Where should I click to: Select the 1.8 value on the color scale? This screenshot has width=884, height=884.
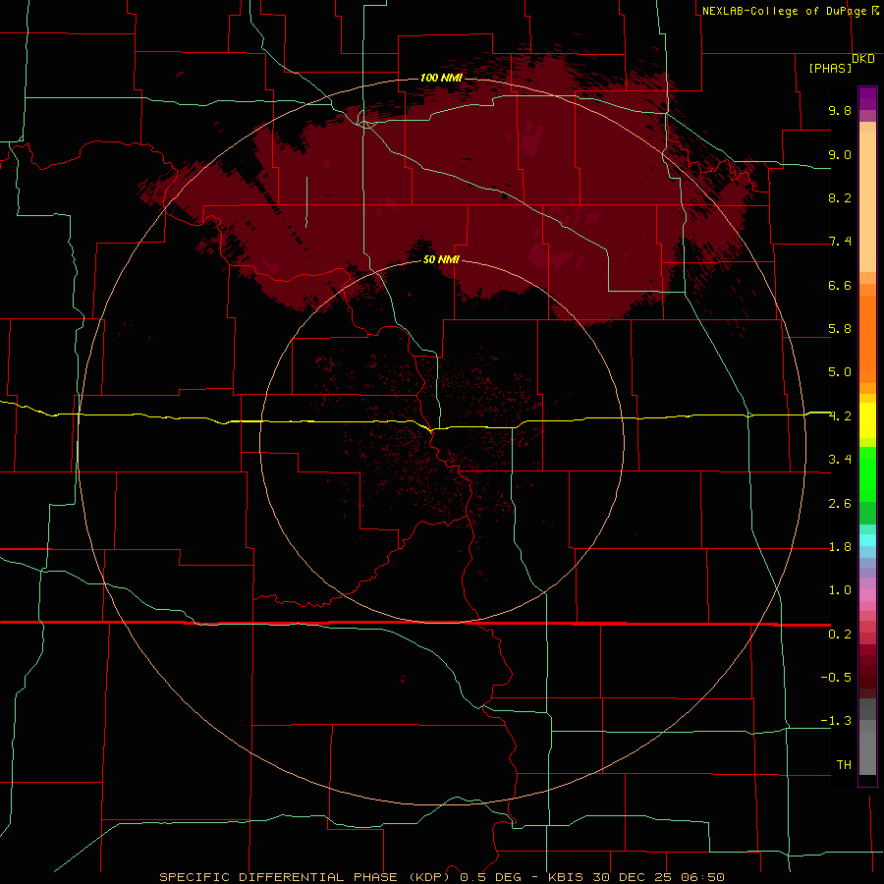click(x=840, y=547)
